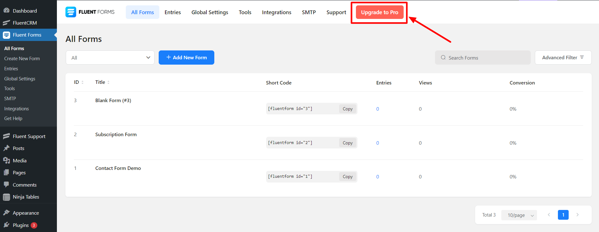Copy the shortcode for form id 3
599x232 pixels.
pyautogui.click(x=348, y=109)
